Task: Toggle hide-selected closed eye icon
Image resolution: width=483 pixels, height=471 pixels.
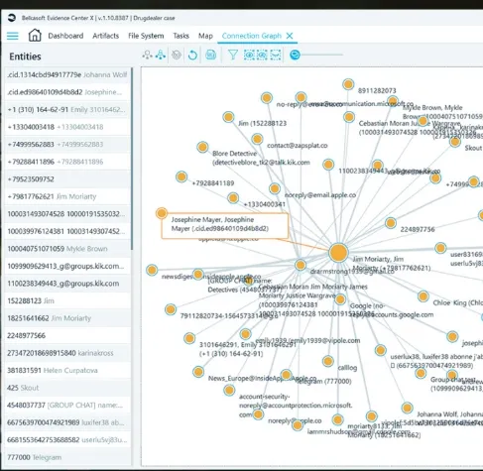Action: [x=276, y=55]
